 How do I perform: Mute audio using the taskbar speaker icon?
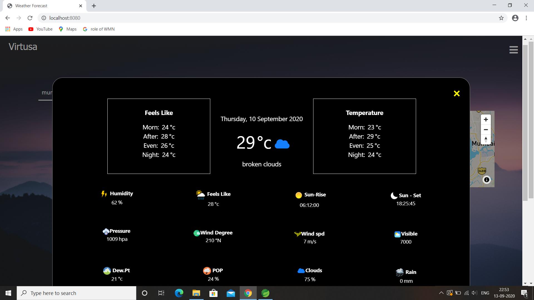pyautogui.click(x=474, y=293)
